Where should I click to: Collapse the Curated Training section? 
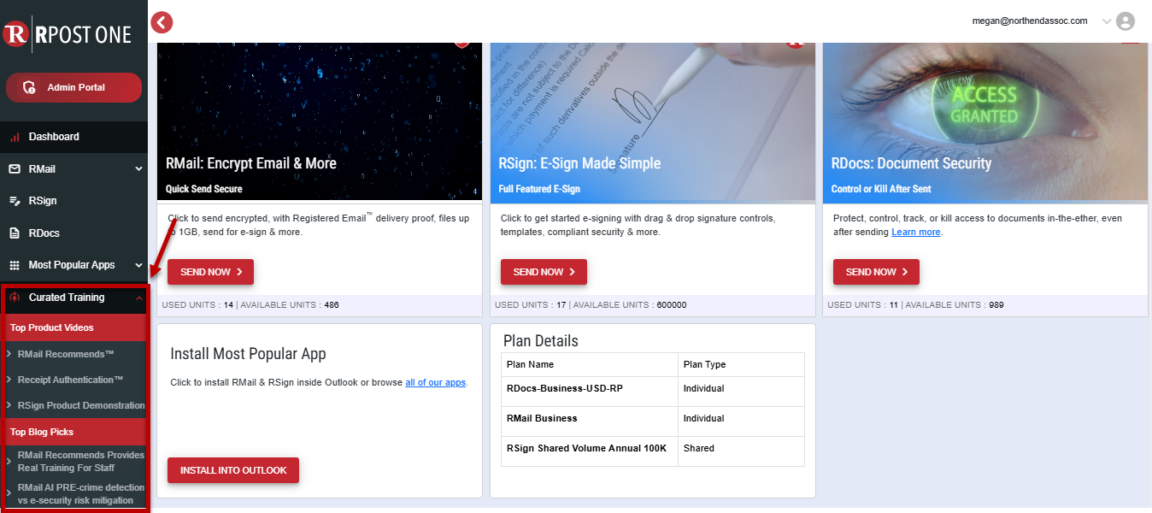[138, 298]
